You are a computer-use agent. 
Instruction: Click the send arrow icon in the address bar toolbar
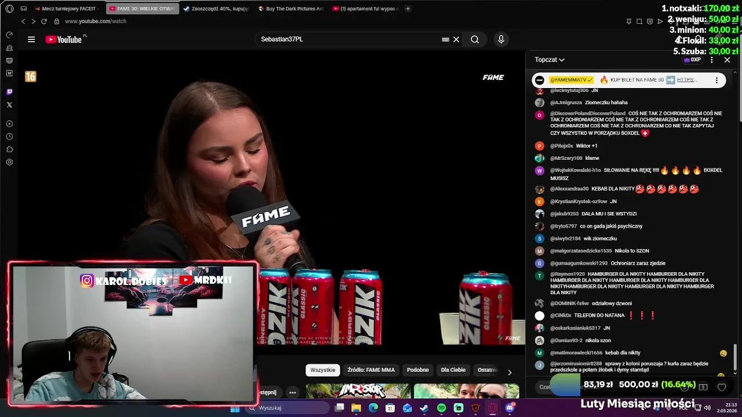[x=660, y=21]
